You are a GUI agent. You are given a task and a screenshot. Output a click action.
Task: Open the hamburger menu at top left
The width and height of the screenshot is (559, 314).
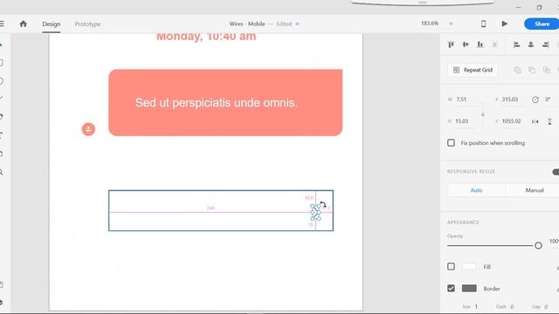[x=2, y=24]
